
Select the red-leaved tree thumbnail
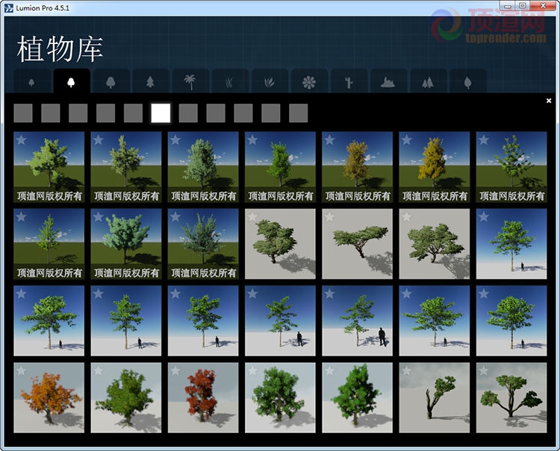[x=203, y=397]
